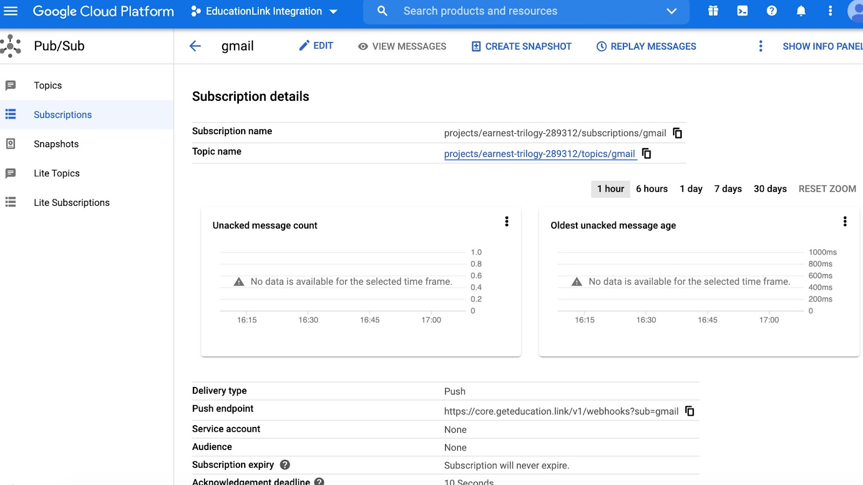Open Topics in the sidebar

(87, 85)
